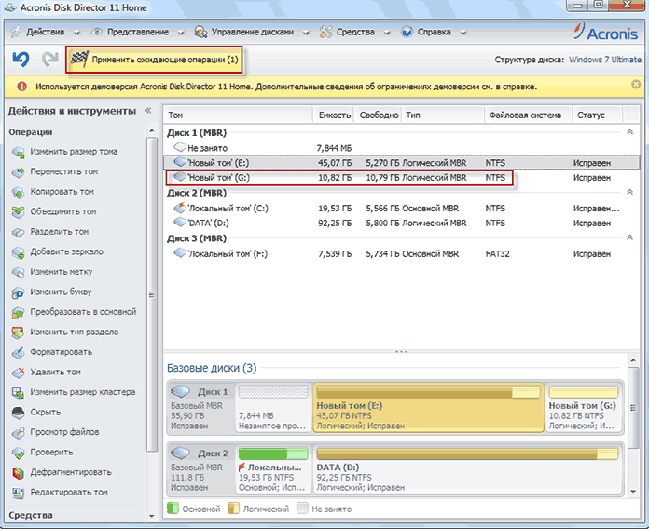Click Добавить зеркало icon

tap(18, 251)
